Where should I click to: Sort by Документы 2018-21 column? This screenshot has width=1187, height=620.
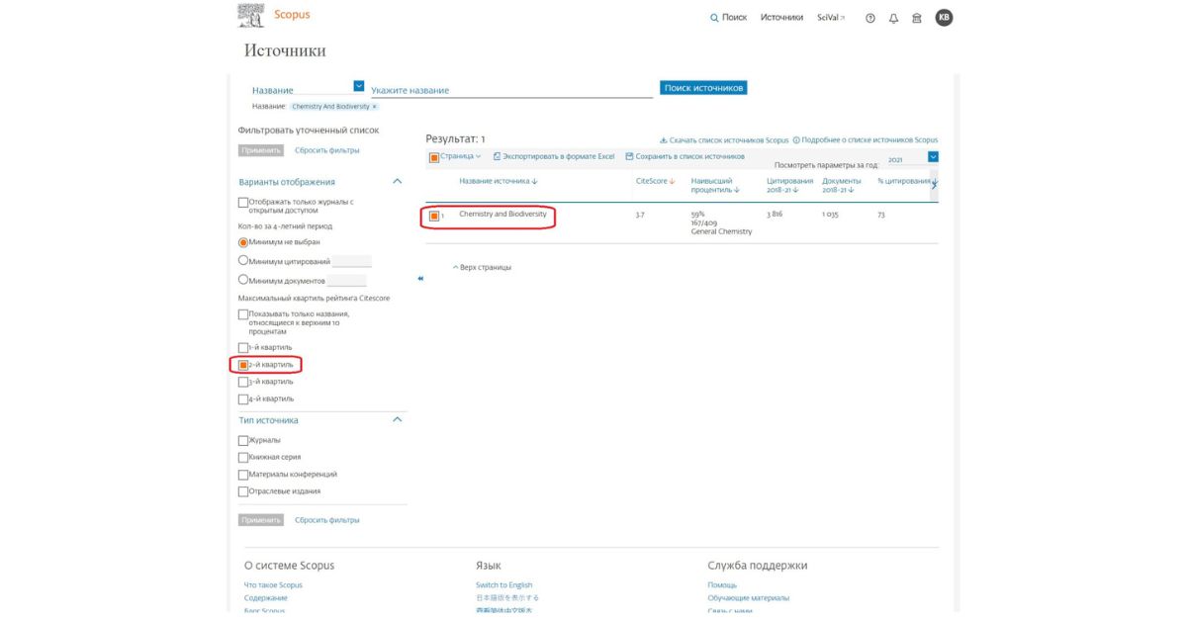pos(842,186)
